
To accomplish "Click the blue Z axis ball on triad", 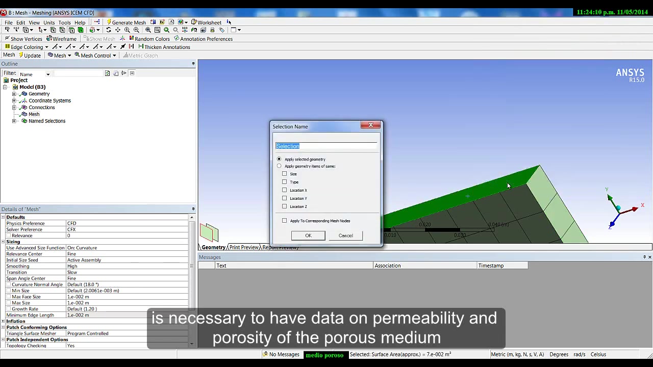I will click(612, 224).
